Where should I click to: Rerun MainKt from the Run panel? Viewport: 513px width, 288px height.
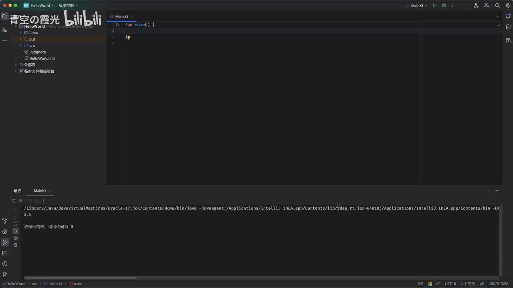pyautogui.click(x=14, y=201)
